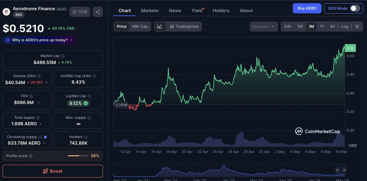Switch to TradingView chart mode
The height and width of the screenshot is (181, 367).
click(x=184, y=27)
